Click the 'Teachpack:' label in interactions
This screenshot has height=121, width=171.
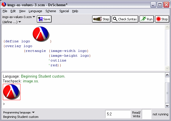tap(12, 81)
